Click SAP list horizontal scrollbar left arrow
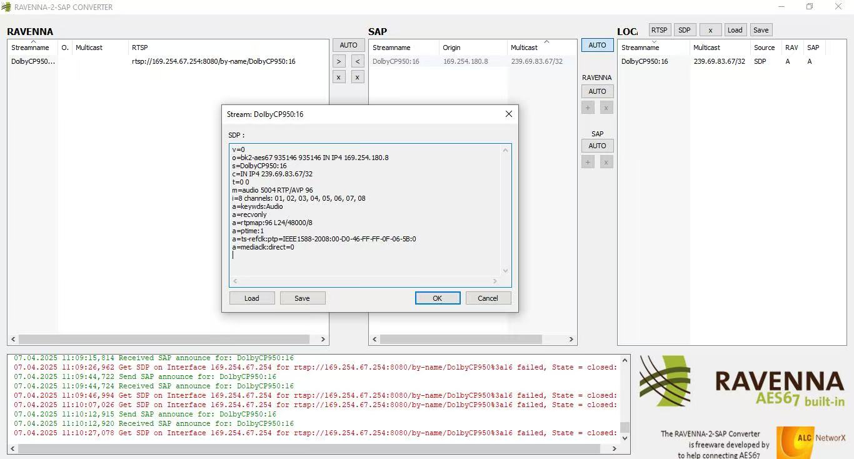 tap(375, 339)
